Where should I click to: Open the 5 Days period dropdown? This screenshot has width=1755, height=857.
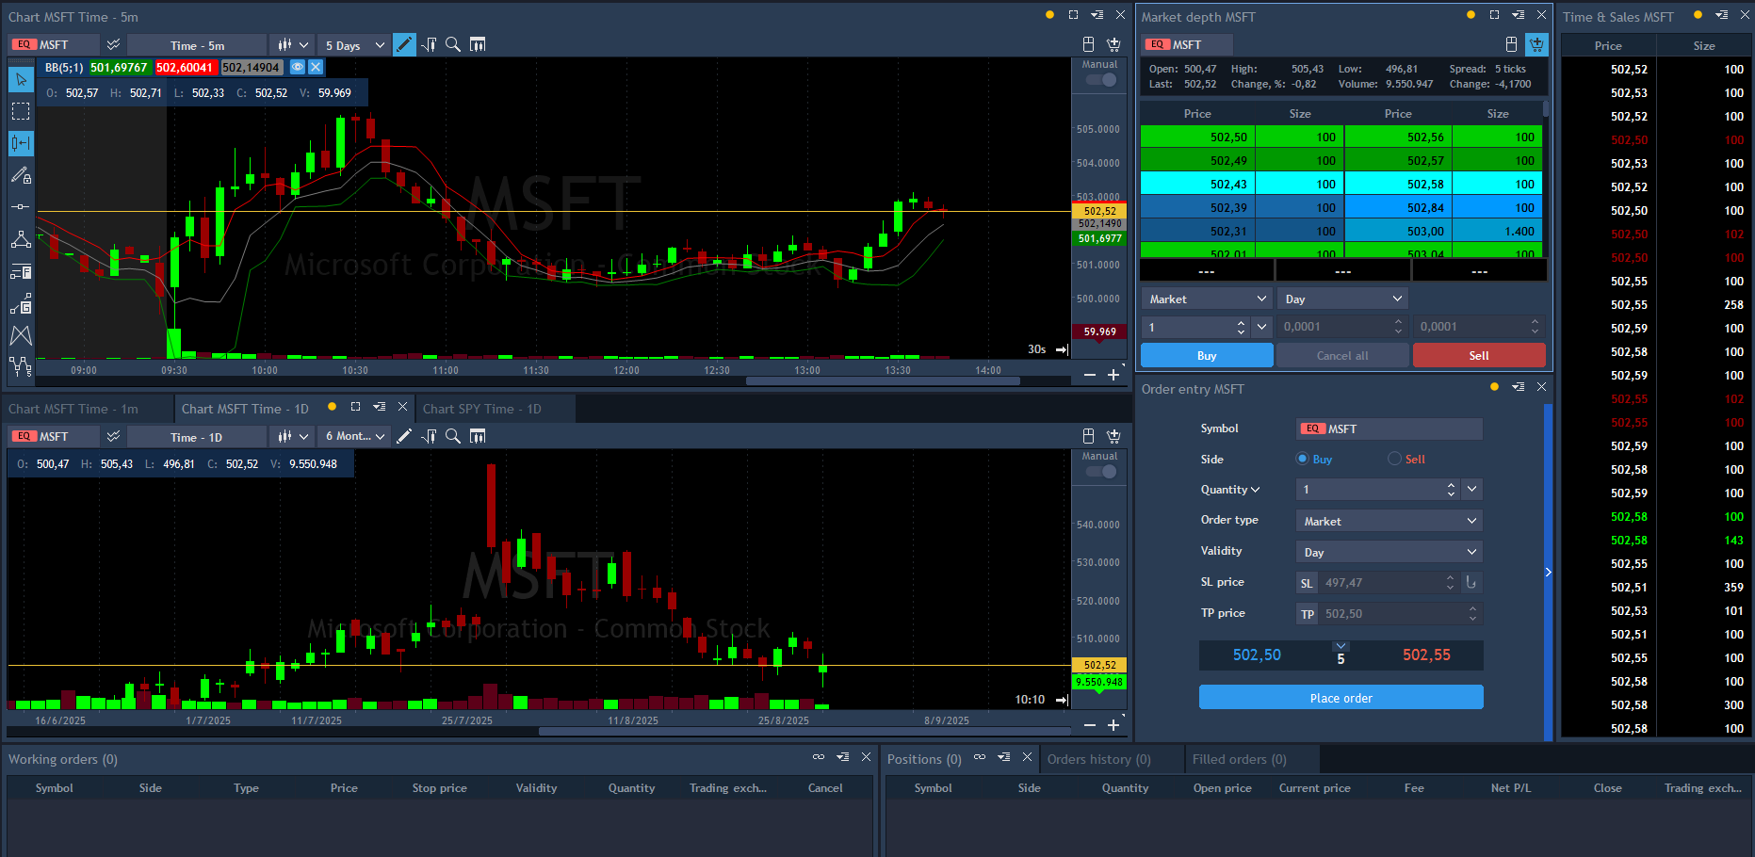click(354, 44)
